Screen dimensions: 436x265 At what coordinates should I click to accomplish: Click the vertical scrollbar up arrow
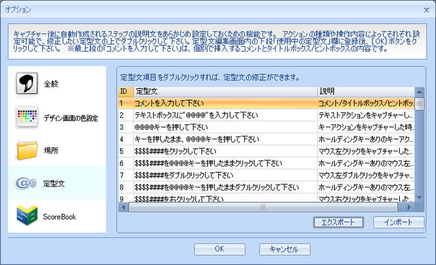[x=419, y=92]
